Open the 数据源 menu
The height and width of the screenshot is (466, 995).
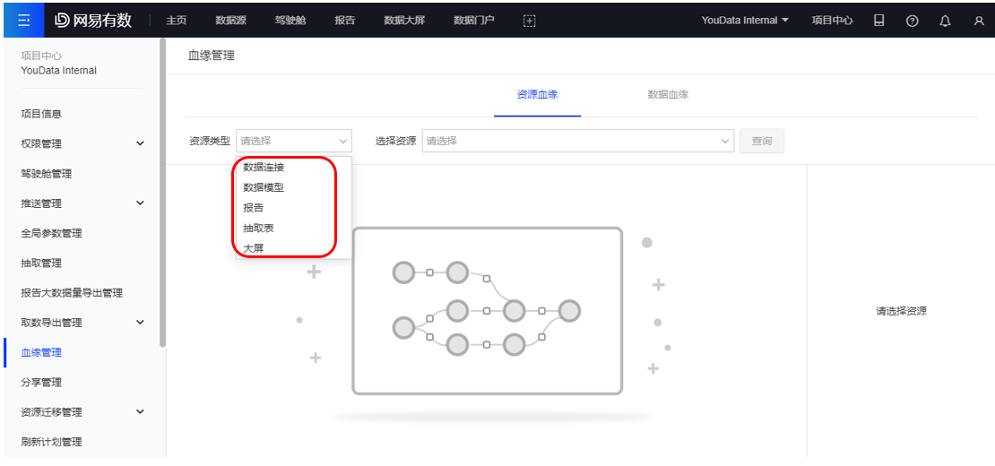pos(231,21)
